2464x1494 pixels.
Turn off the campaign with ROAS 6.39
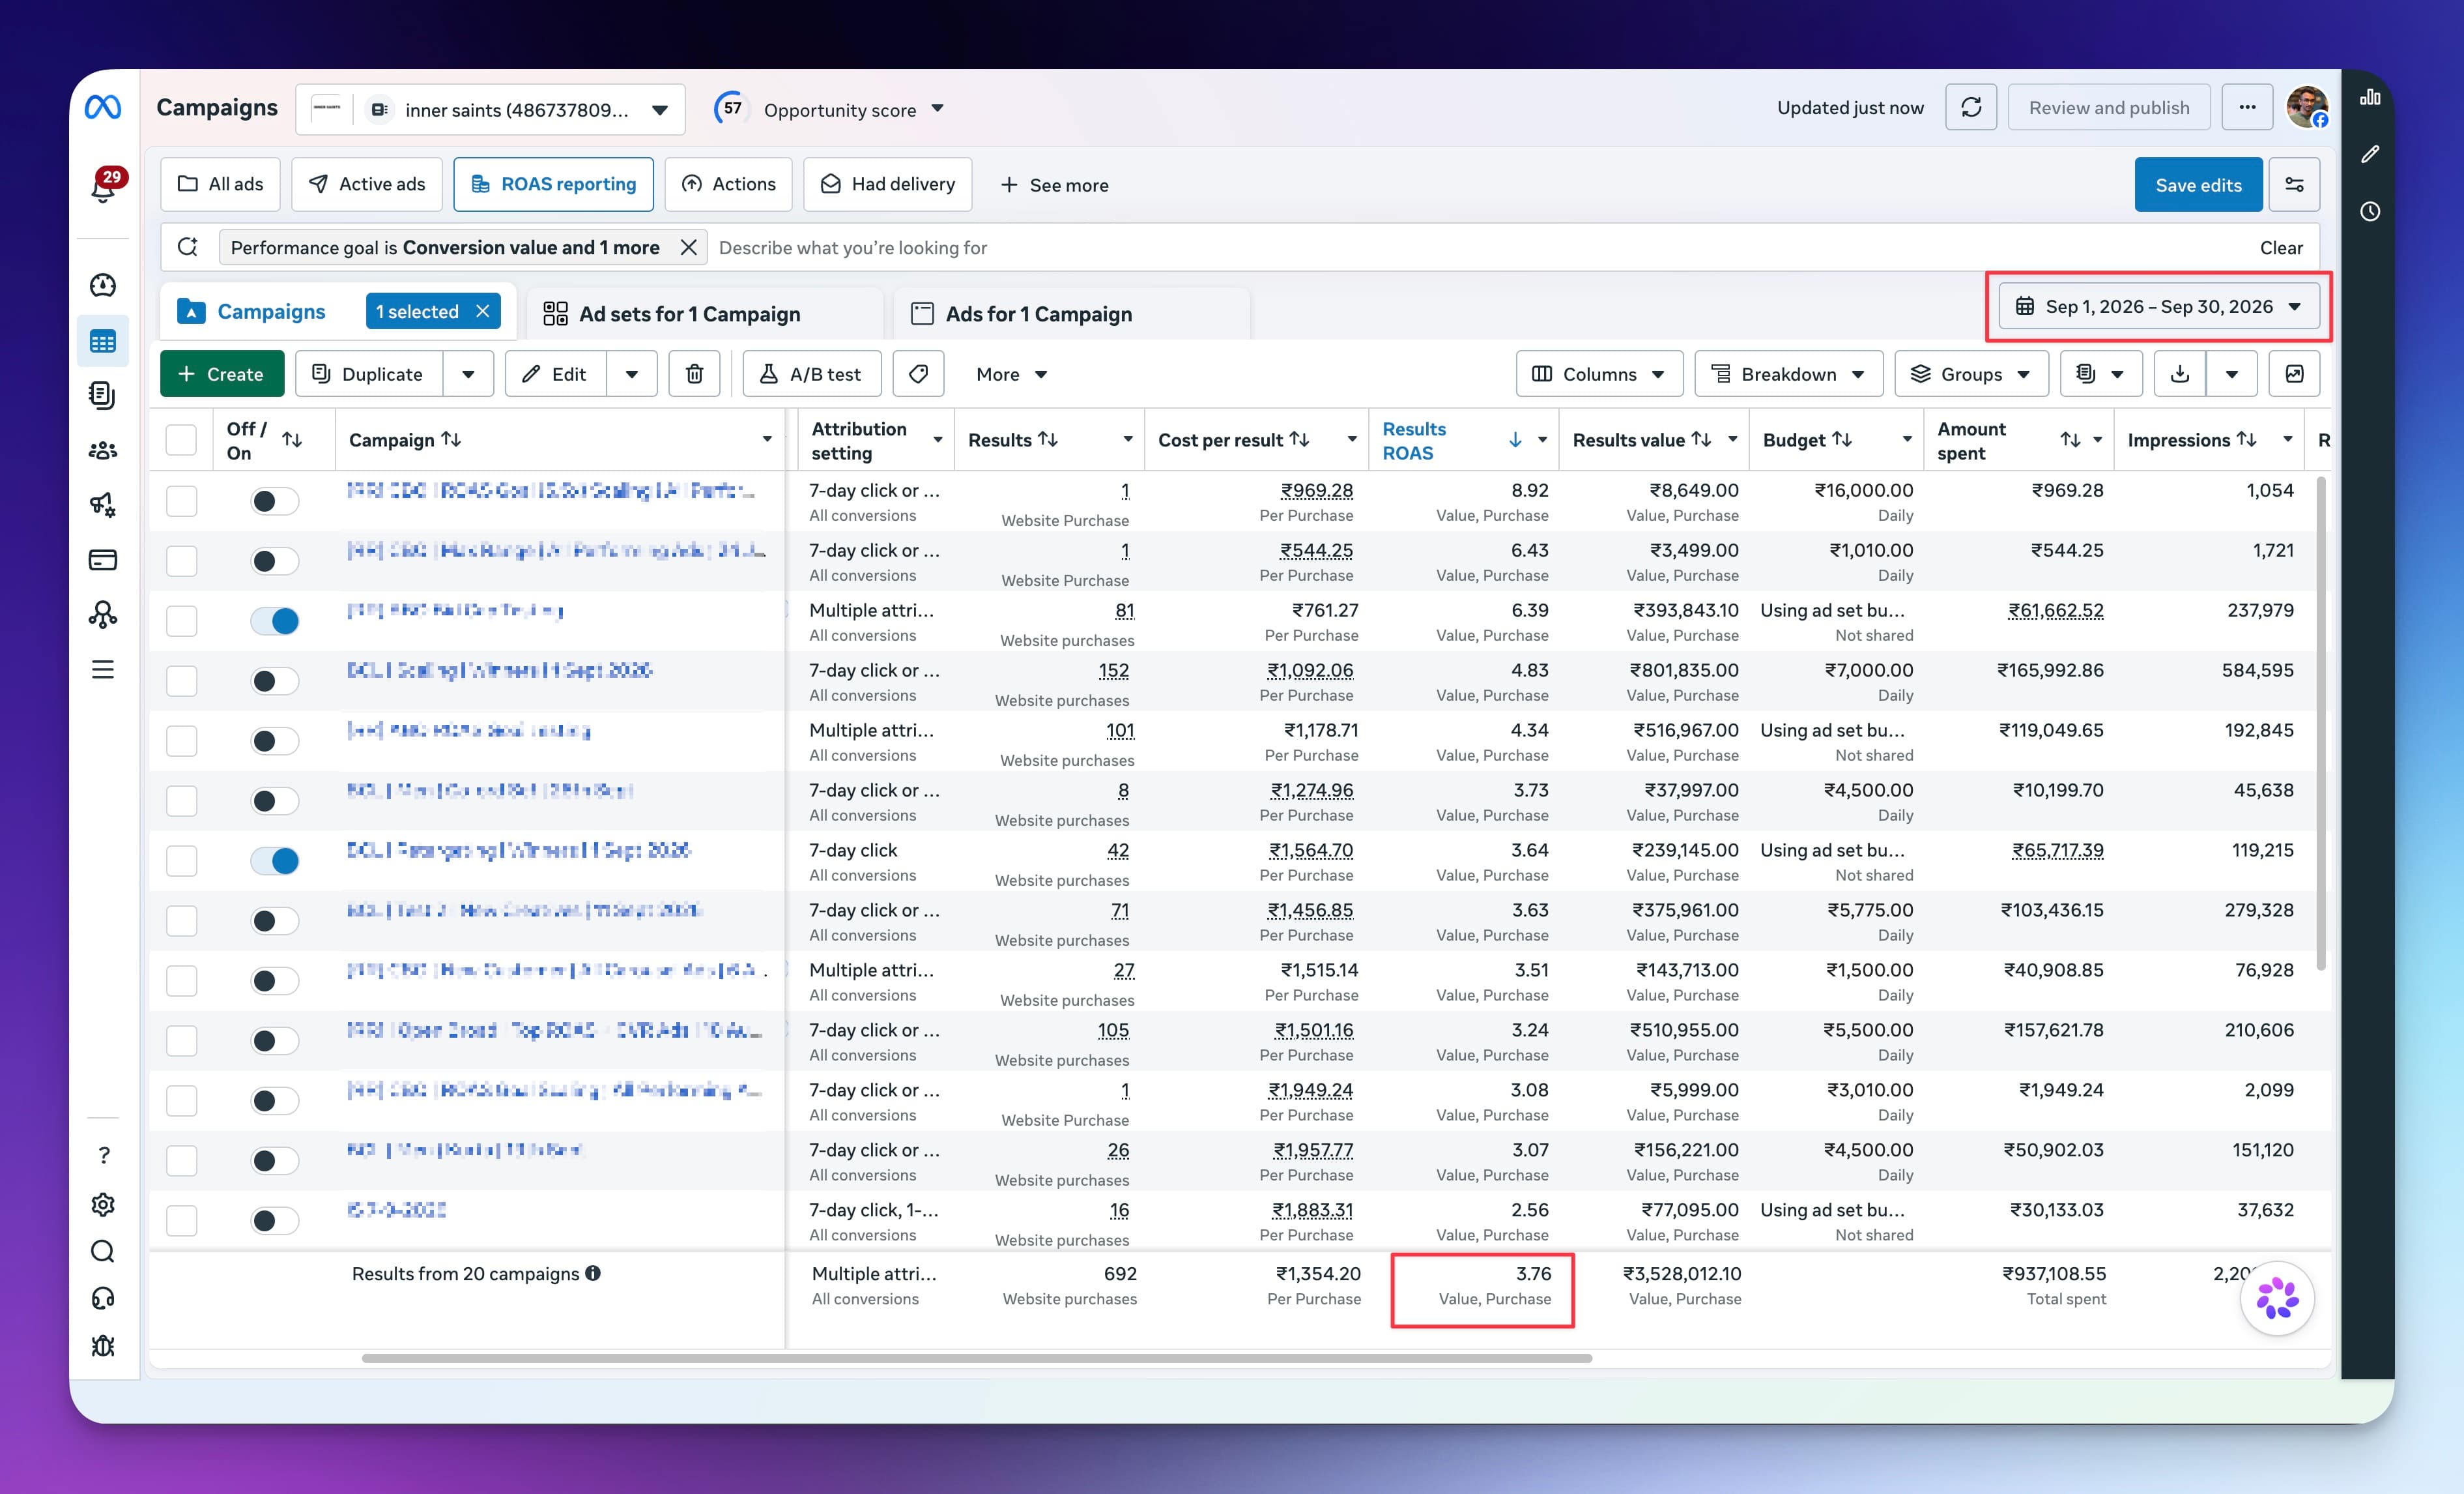(274, 621)
